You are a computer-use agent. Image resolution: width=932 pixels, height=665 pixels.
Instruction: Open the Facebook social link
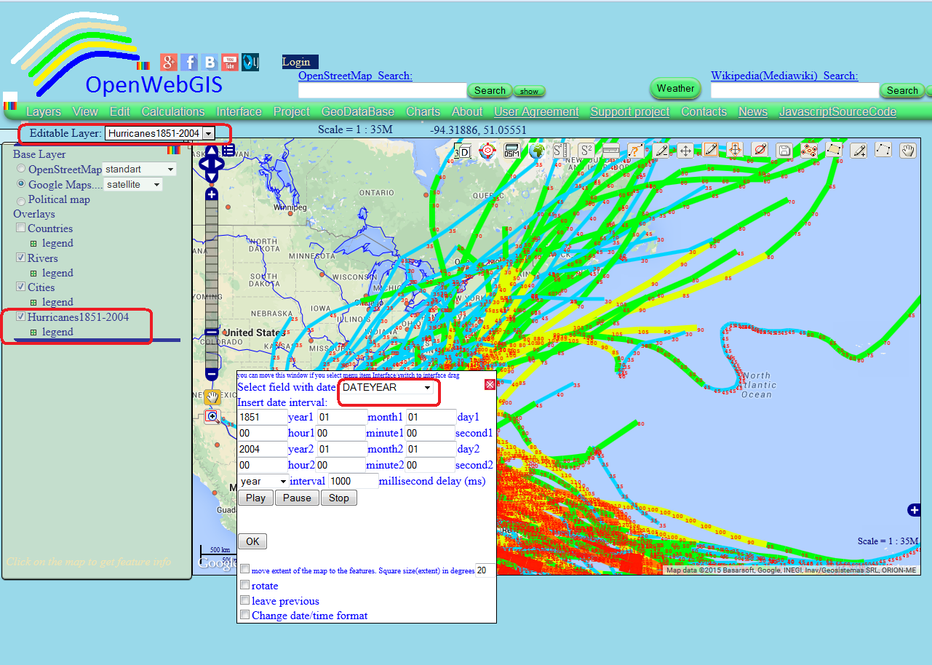(x=189, y=62)
